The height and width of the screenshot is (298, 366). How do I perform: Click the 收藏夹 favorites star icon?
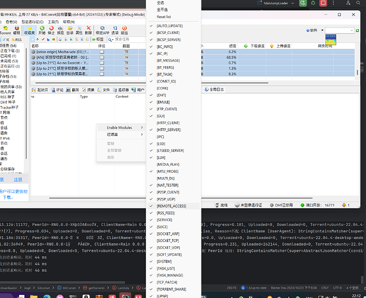point(29,30)
